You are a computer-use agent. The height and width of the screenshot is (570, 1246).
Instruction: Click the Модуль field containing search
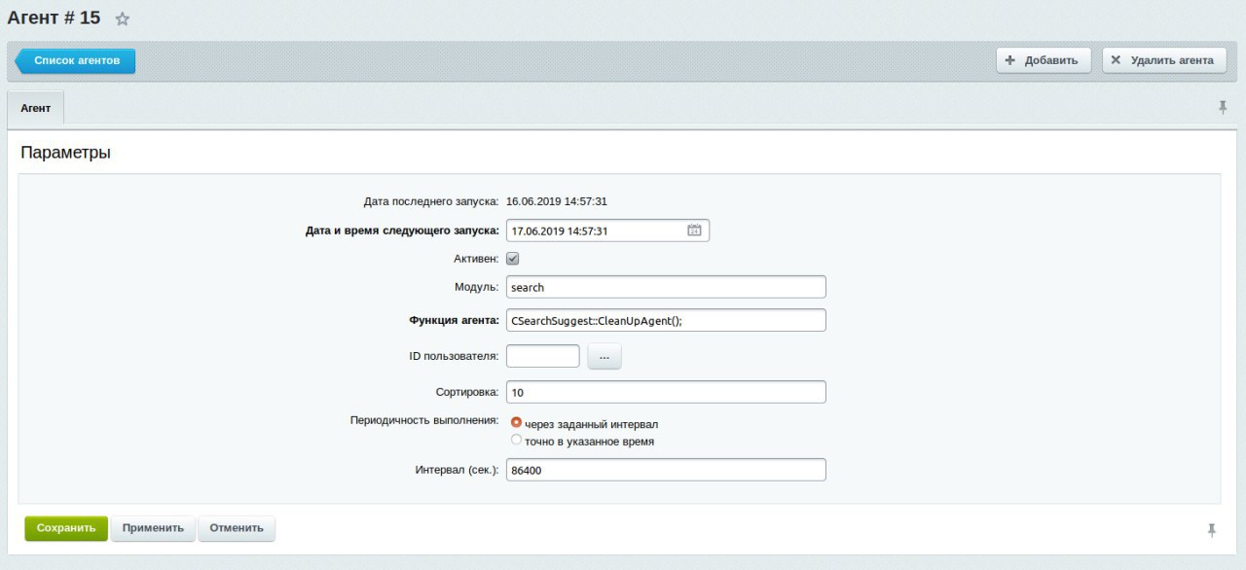pos(666,287)
